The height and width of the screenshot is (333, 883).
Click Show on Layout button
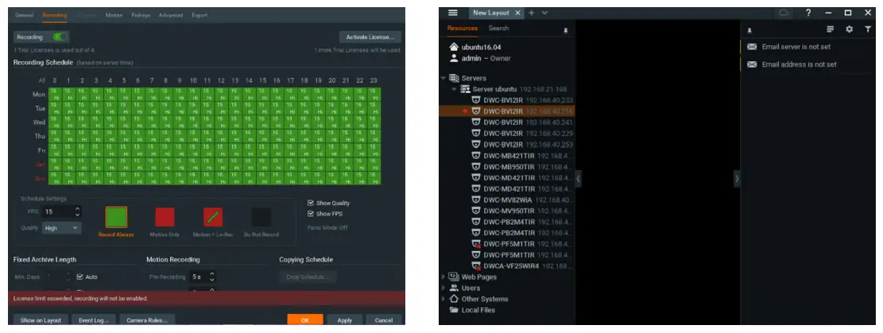(x=41, y=320)
